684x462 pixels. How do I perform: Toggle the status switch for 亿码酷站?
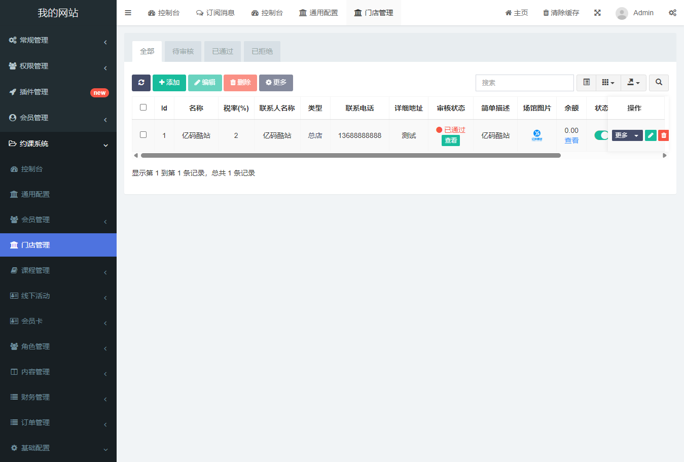click(601, 135)
